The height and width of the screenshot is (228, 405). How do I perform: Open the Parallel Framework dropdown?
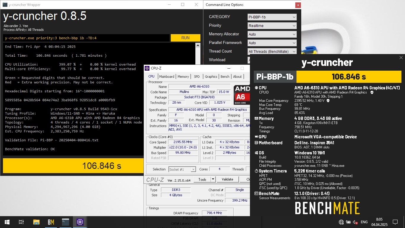[x=272, y=43]
